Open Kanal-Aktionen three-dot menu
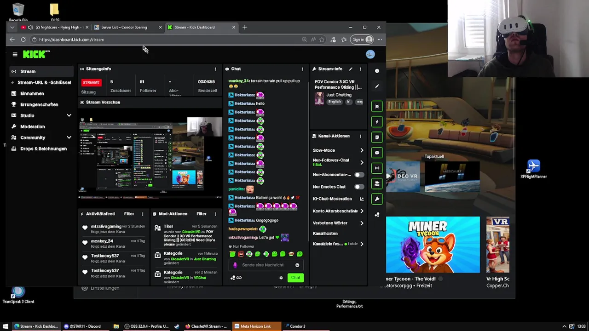This screenshot has width=589, height=331. 360,136
